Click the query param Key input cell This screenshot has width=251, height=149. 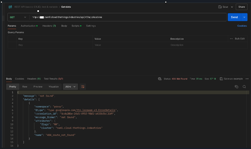55,45
